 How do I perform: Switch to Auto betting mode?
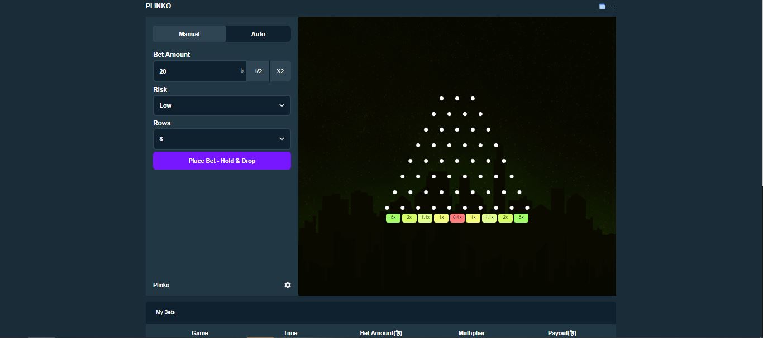[x=258, y=34]
